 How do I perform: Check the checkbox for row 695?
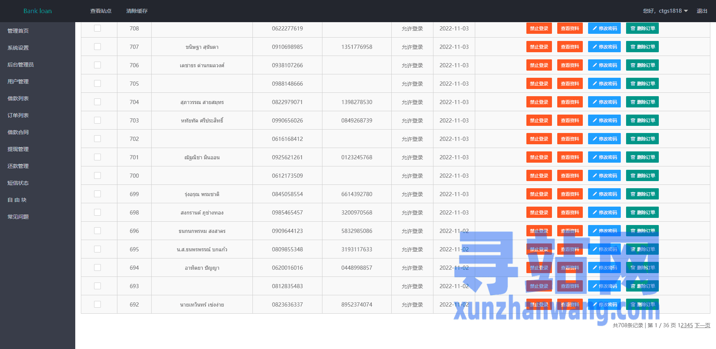(x=97, y=249)
